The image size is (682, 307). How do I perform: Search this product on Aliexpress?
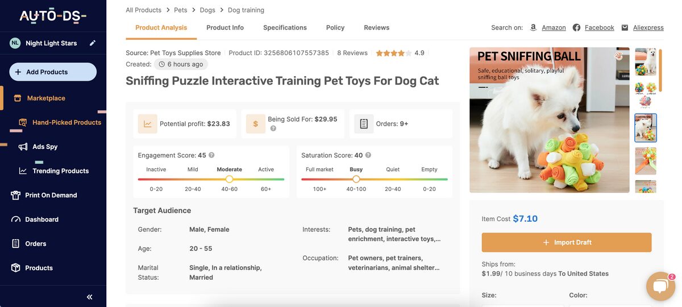click(x=648, y=27)
